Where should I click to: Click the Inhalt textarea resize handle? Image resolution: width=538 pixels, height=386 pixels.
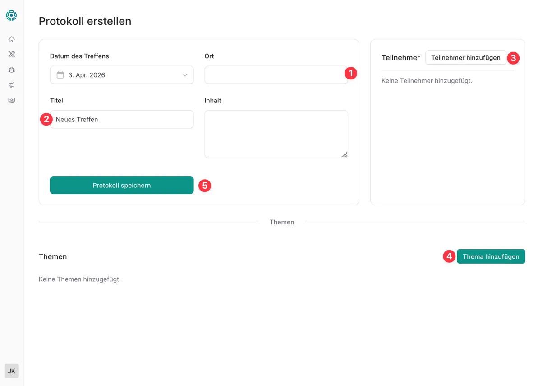coord(344,154)
